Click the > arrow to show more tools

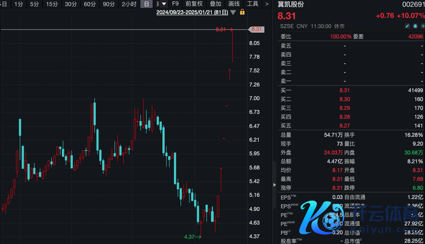tap(267, 4)
